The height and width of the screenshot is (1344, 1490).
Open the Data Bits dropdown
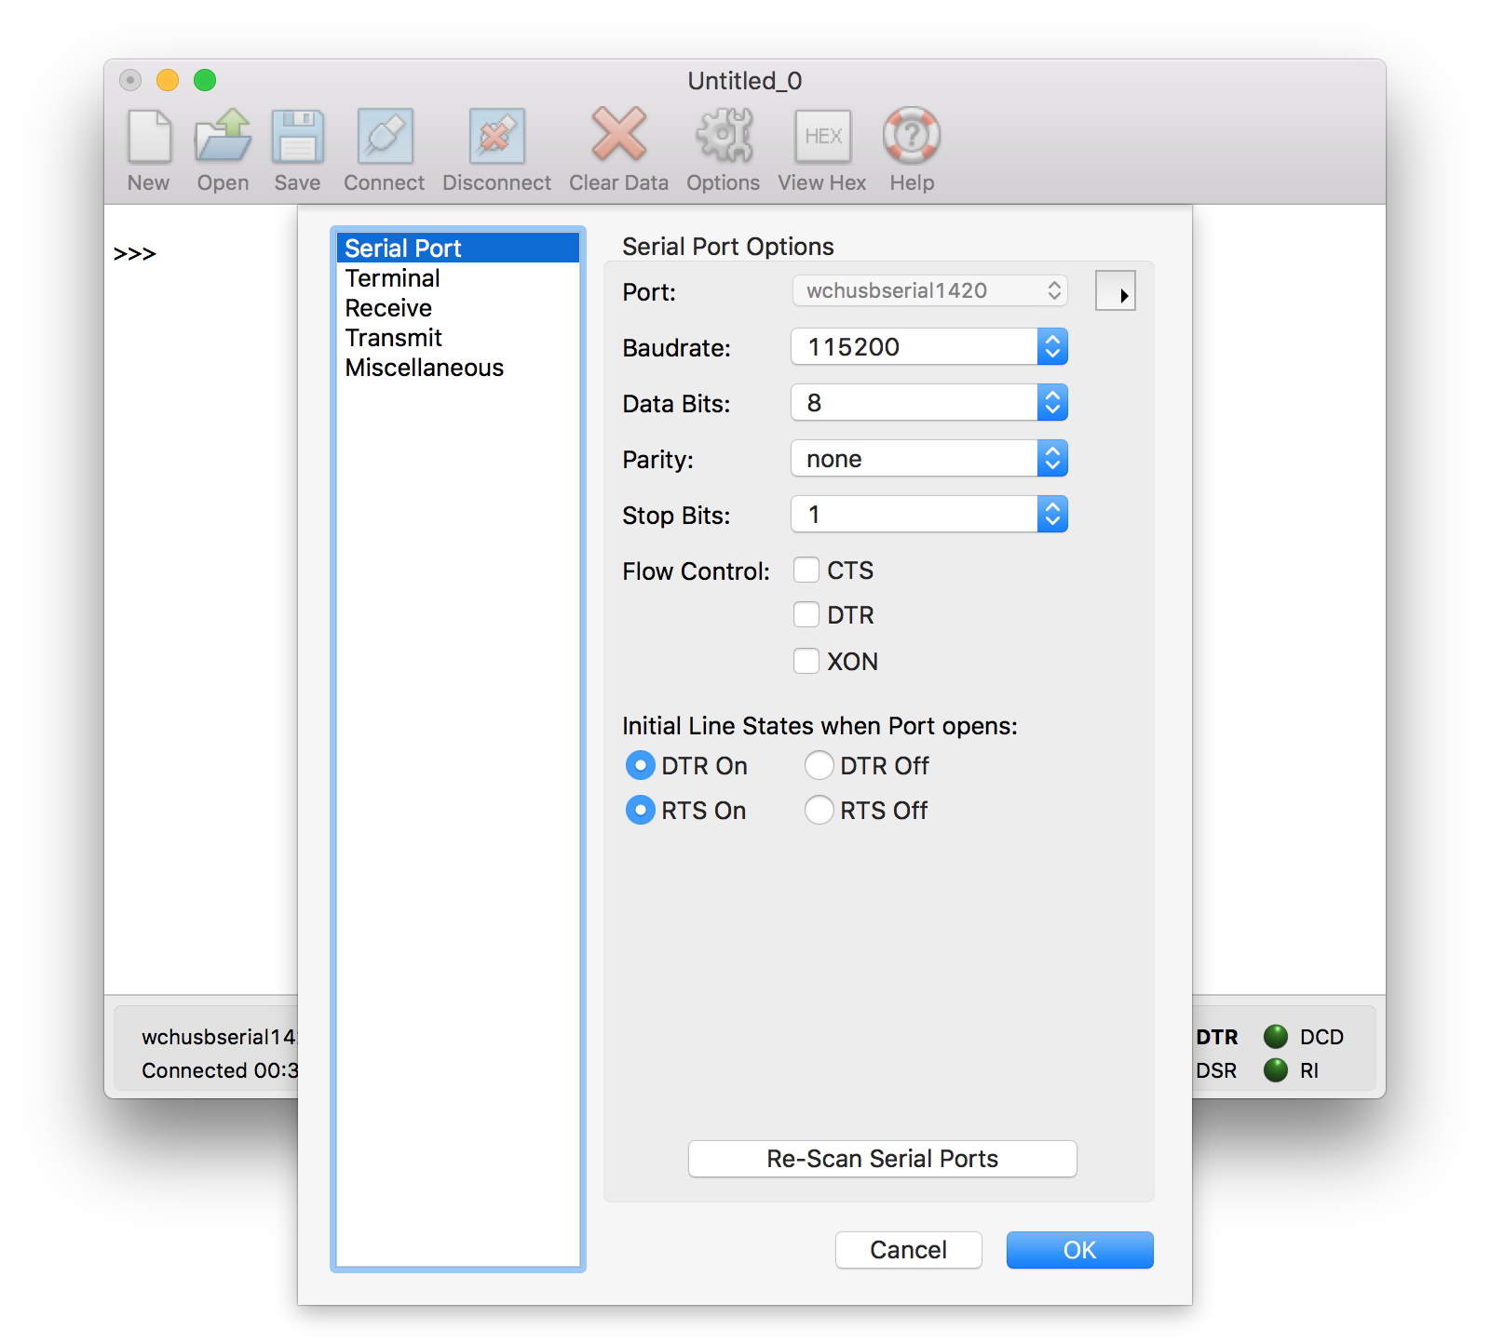929,402
